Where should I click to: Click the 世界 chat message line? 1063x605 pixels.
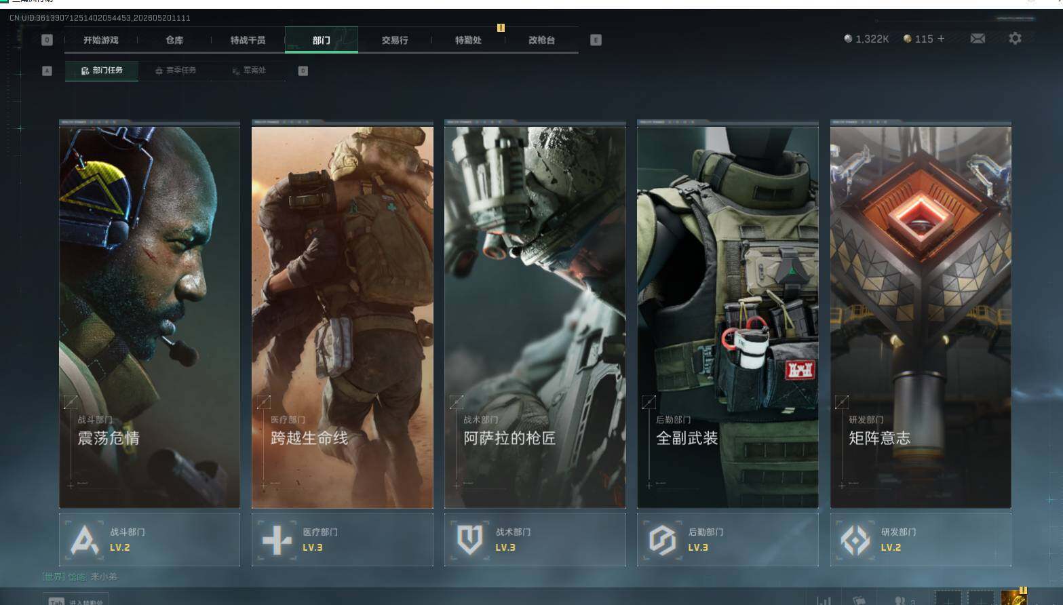(79, 577)
